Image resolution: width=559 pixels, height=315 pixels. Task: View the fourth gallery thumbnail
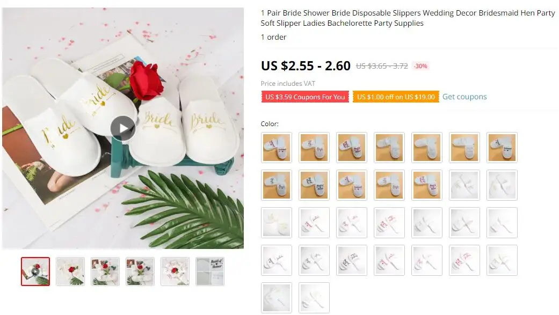pyautogui.click(x=140, y=272)
